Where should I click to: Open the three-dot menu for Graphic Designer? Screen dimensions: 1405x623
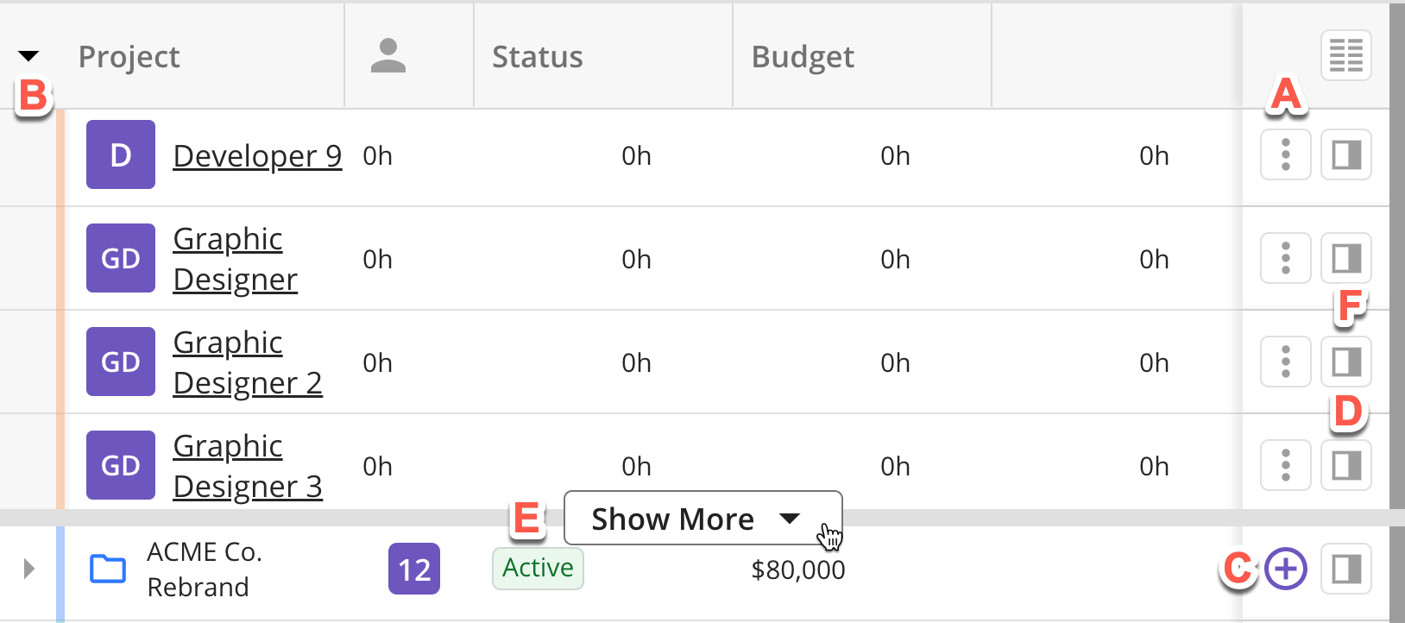point(1285,258)
